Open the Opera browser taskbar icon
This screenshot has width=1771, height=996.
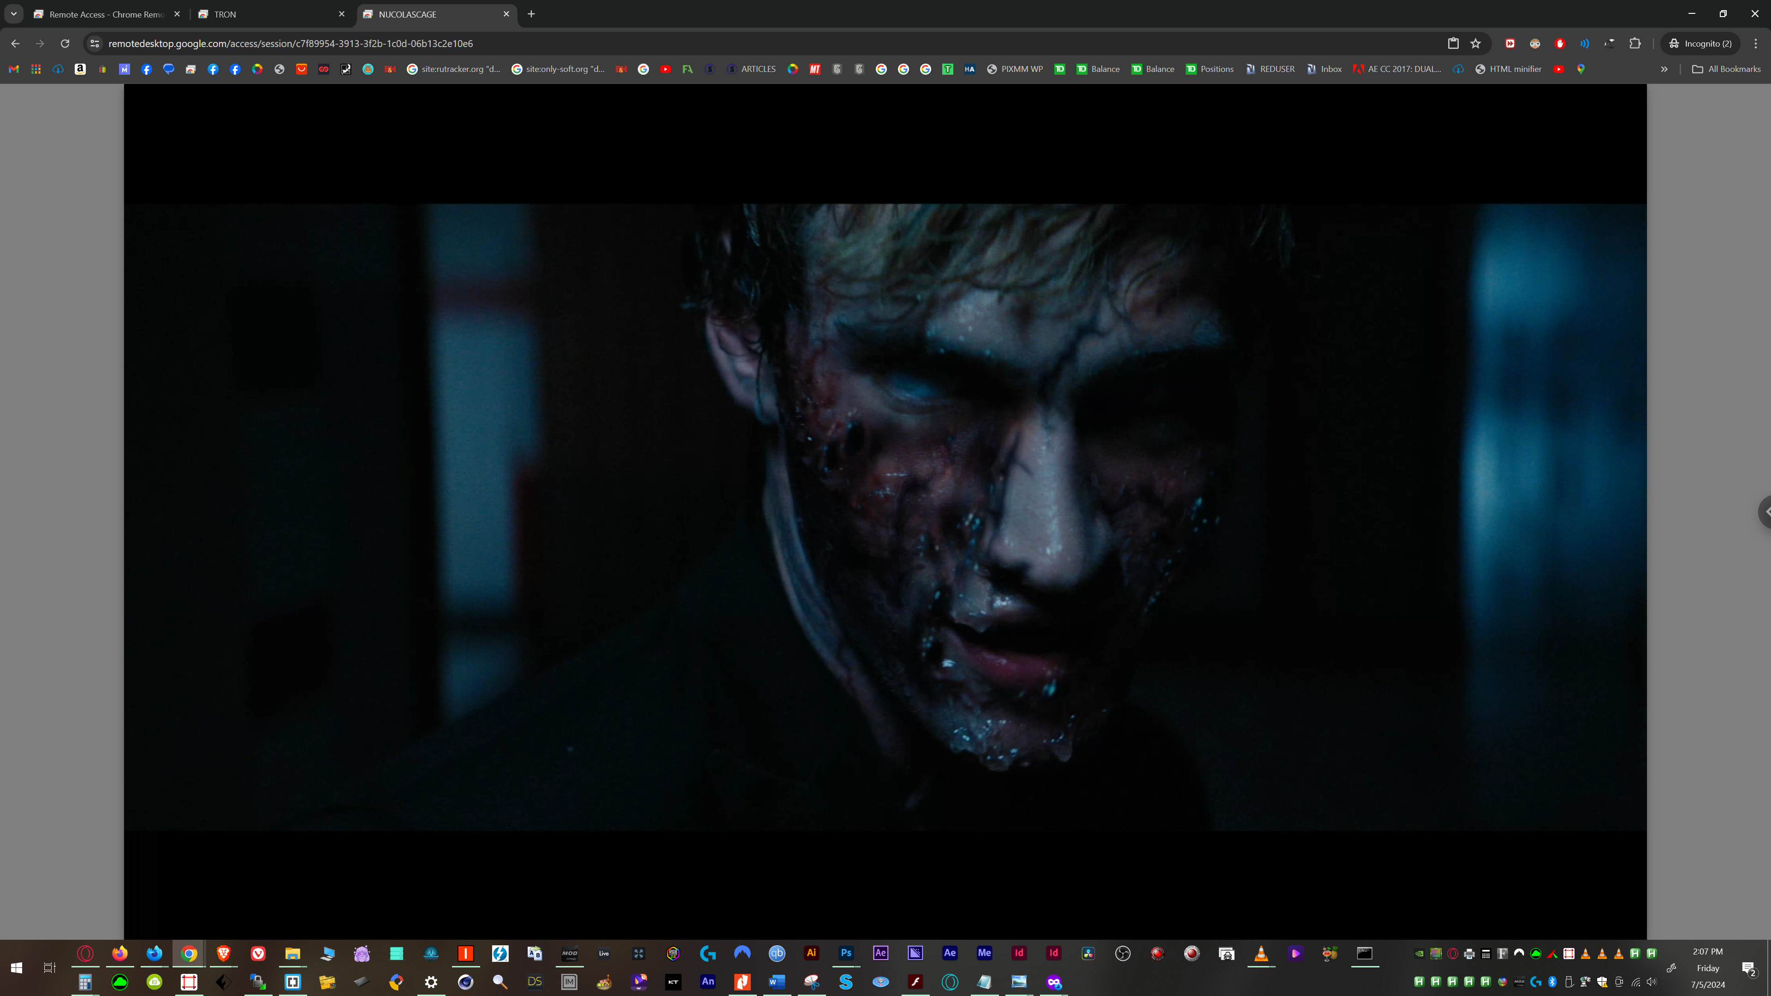point(85,953)
